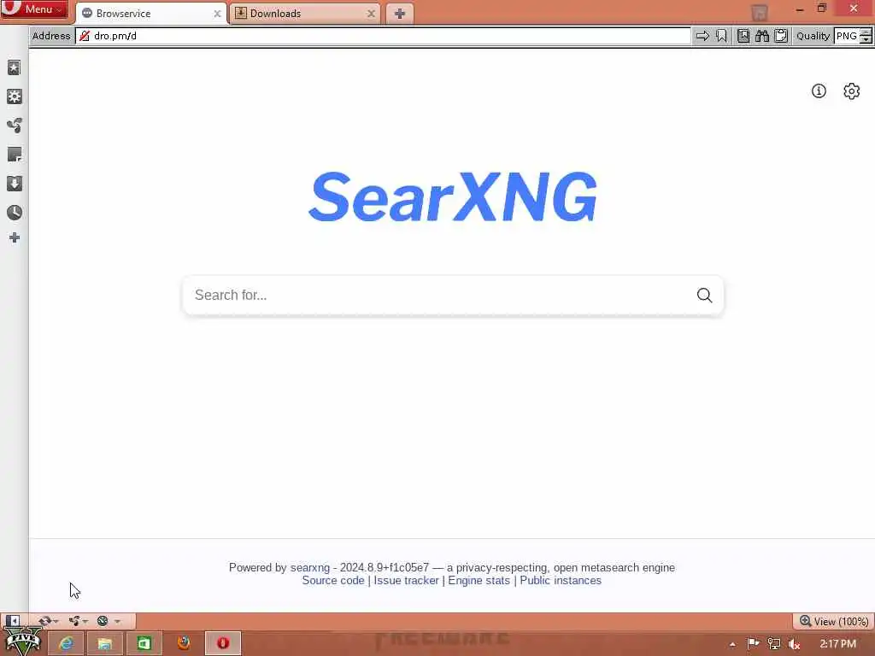Open the bookmarks book icon
This screenshot has height=656, width=875.
(743, 36)
